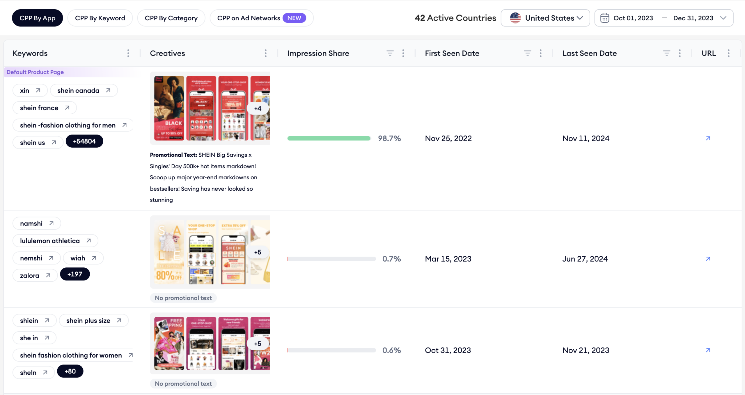Open the Last Seen Date column options menu
This screenshot has width=745, height=395.
click(x=680, y=53)
